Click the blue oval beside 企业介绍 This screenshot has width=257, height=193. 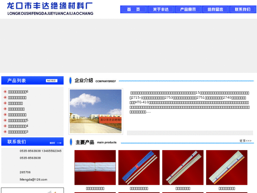click(70, 80)
